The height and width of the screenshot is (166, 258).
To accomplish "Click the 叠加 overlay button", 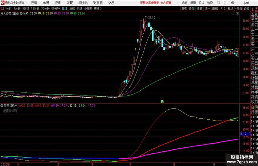I will point(192,9).
